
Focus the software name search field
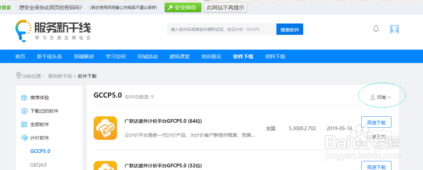(222, 30)
